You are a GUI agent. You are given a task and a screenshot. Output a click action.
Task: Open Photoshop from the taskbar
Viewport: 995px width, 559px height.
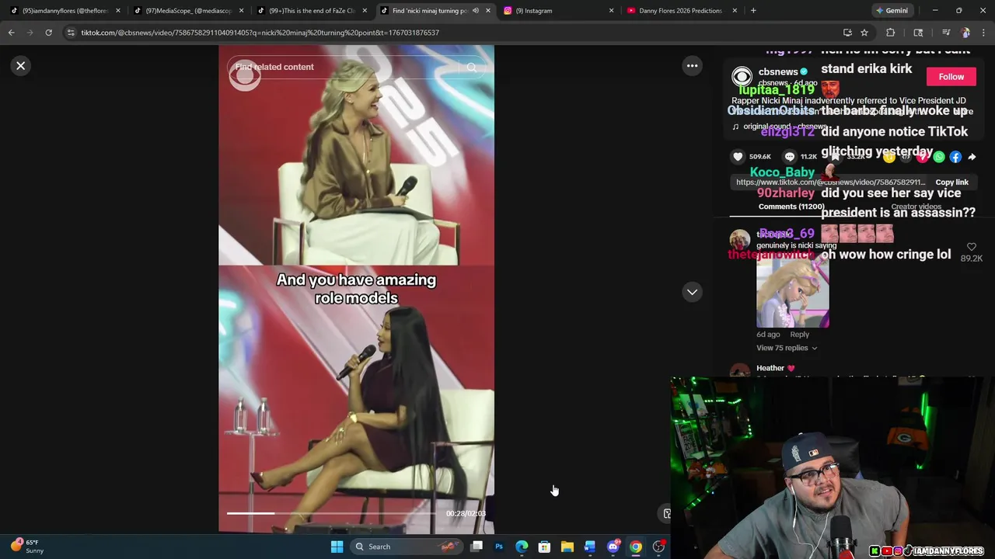coord(499,547)
